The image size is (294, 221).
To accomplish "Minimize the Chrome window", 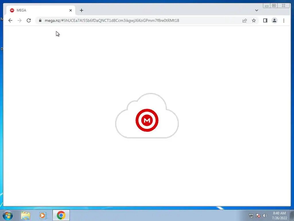I will click(x=267, y=6).
